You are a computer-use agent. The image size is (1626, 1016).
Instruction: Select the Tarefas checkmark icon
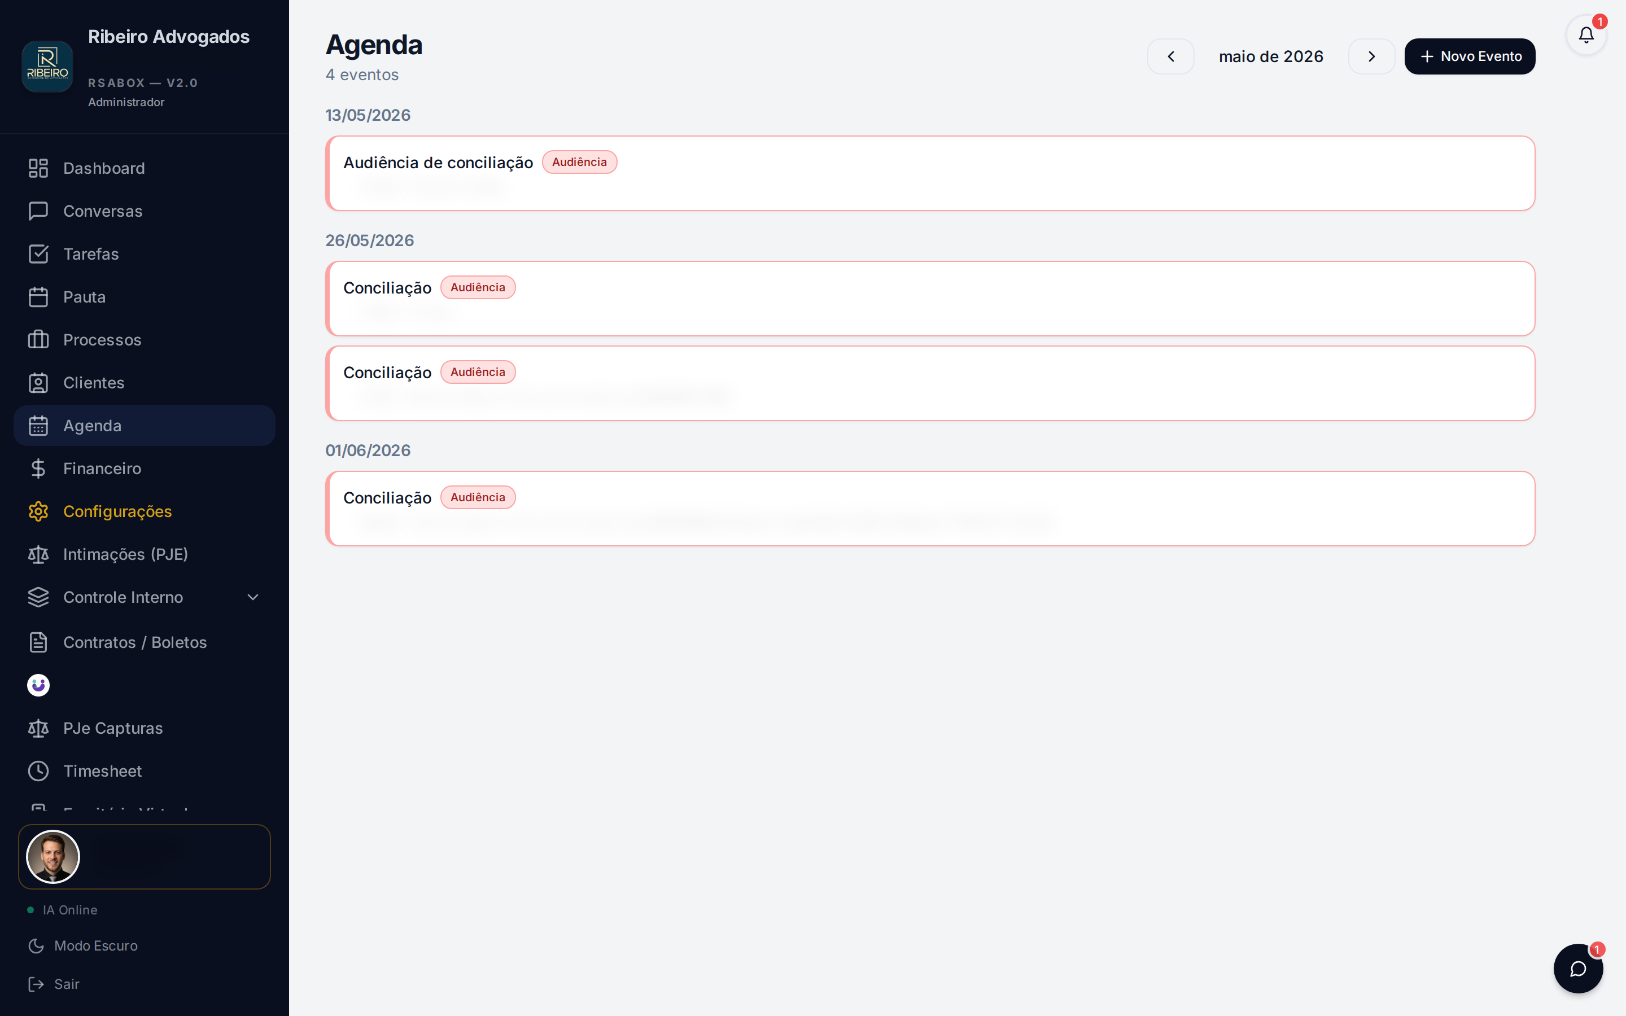(x=38, y=254)
